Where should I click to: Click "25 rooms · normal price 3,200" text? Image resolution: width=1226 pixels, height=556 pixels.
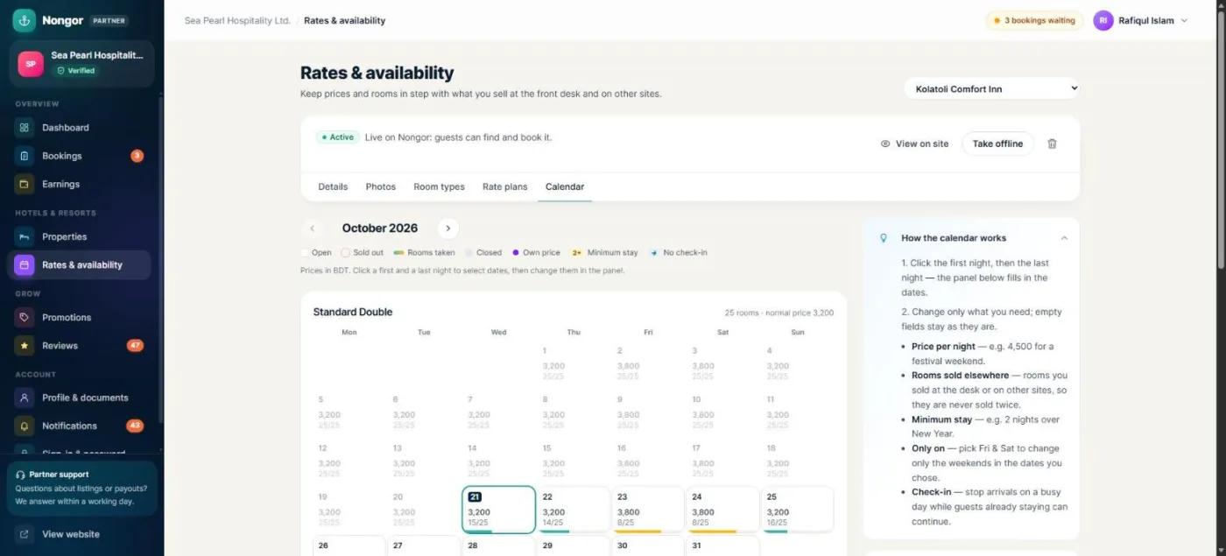[x=779, y=313]
